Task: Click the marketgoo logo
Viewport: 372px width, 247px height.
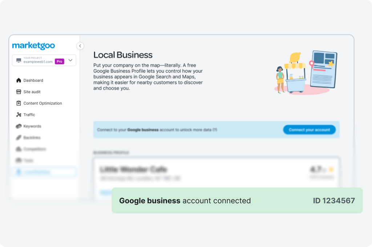Action: 33,46
